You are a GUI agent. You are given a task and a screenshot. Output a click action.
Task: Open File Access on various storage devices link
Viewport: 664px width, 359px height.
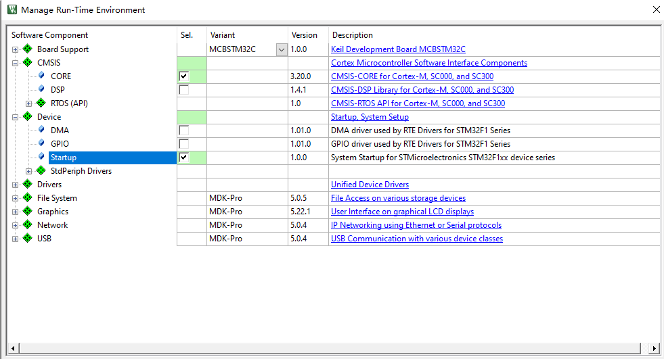click(398, 198)
